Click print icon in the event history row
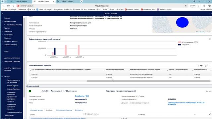 tap(207, 92)
